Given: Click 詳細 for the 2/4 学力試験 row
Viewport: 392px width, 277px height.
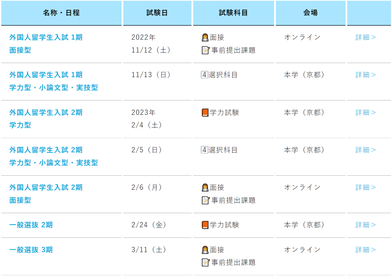Looking at the screenshot, I should click(x=366, y=113).
